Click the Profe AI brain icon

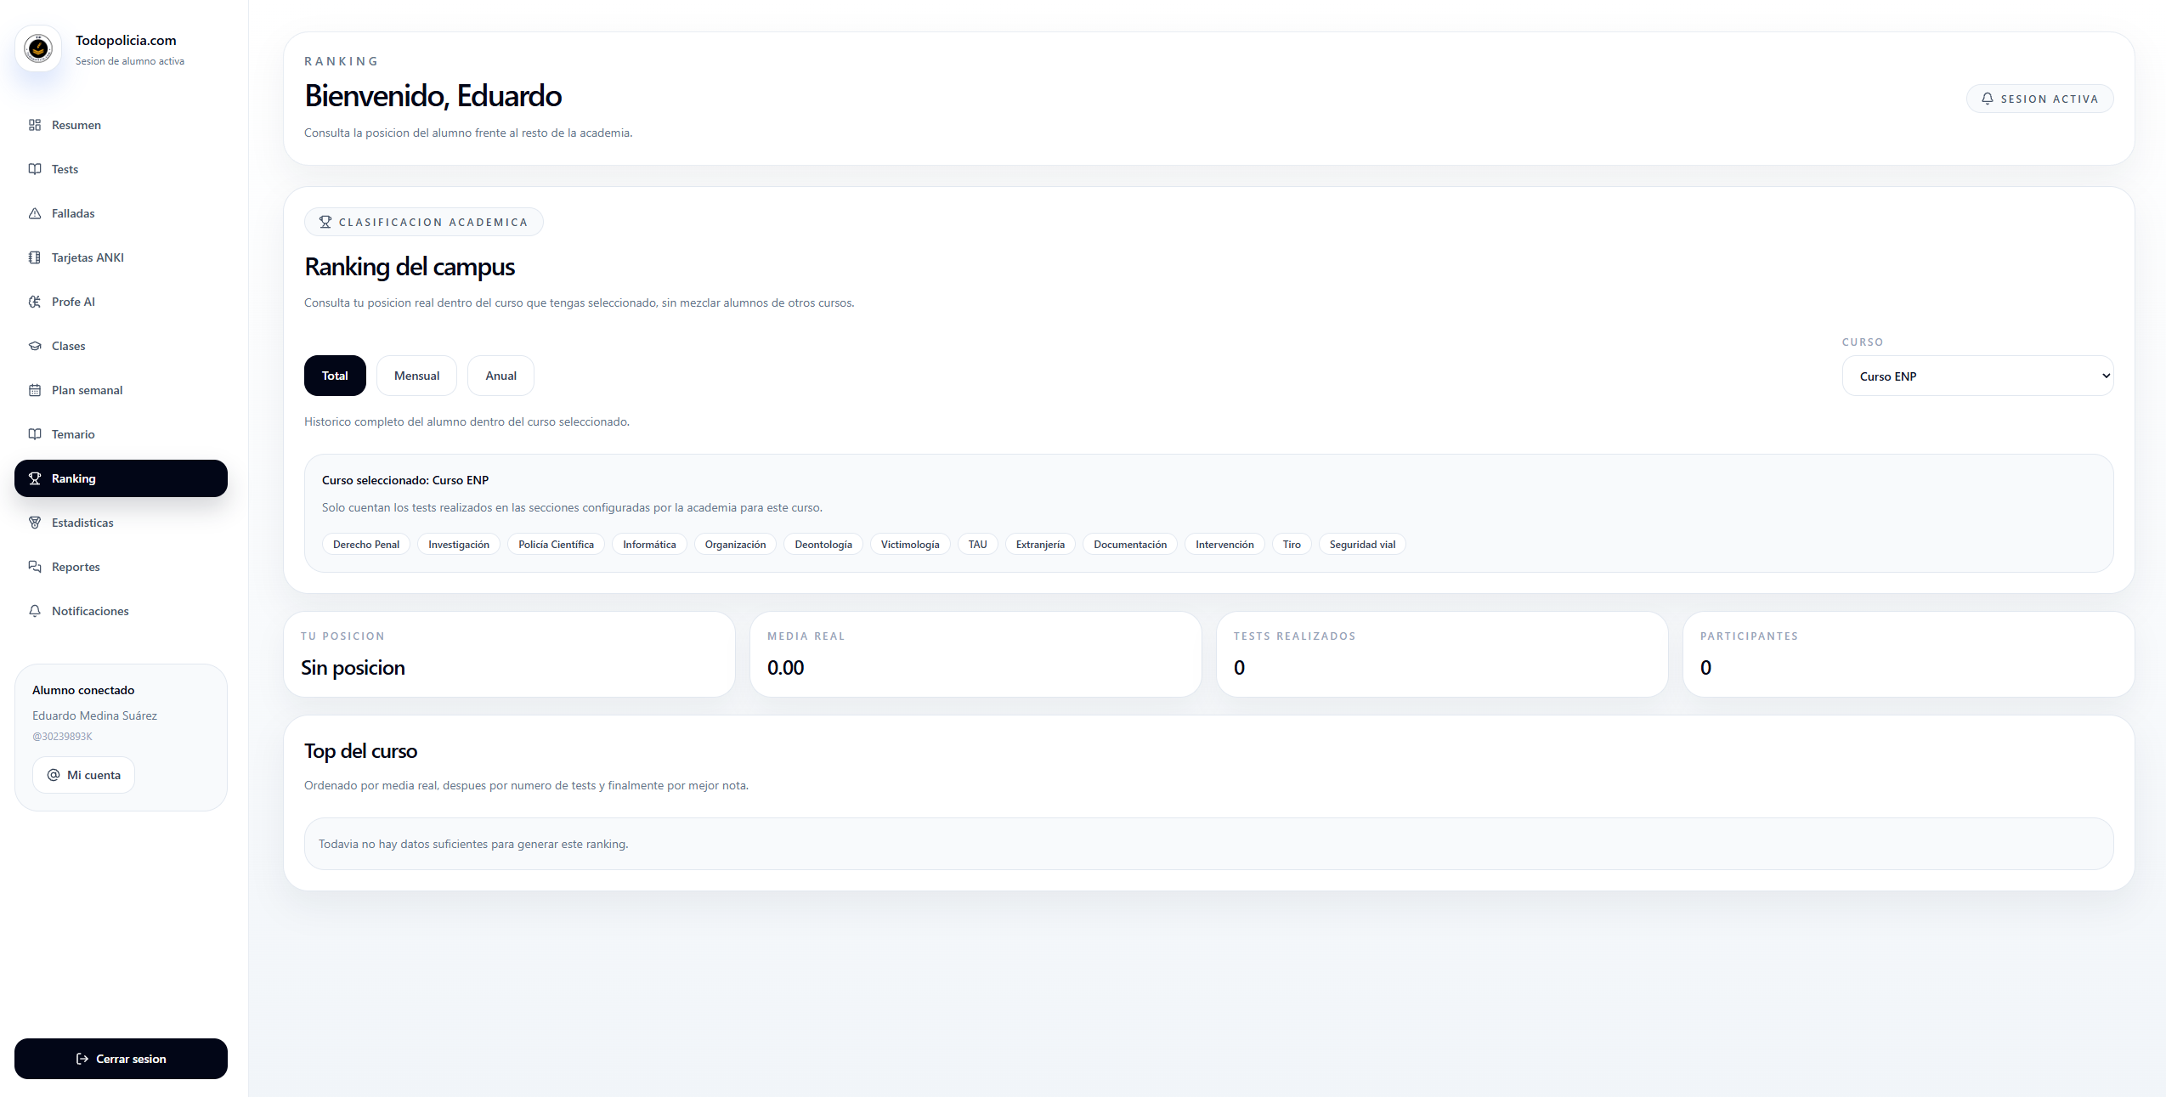35,302
